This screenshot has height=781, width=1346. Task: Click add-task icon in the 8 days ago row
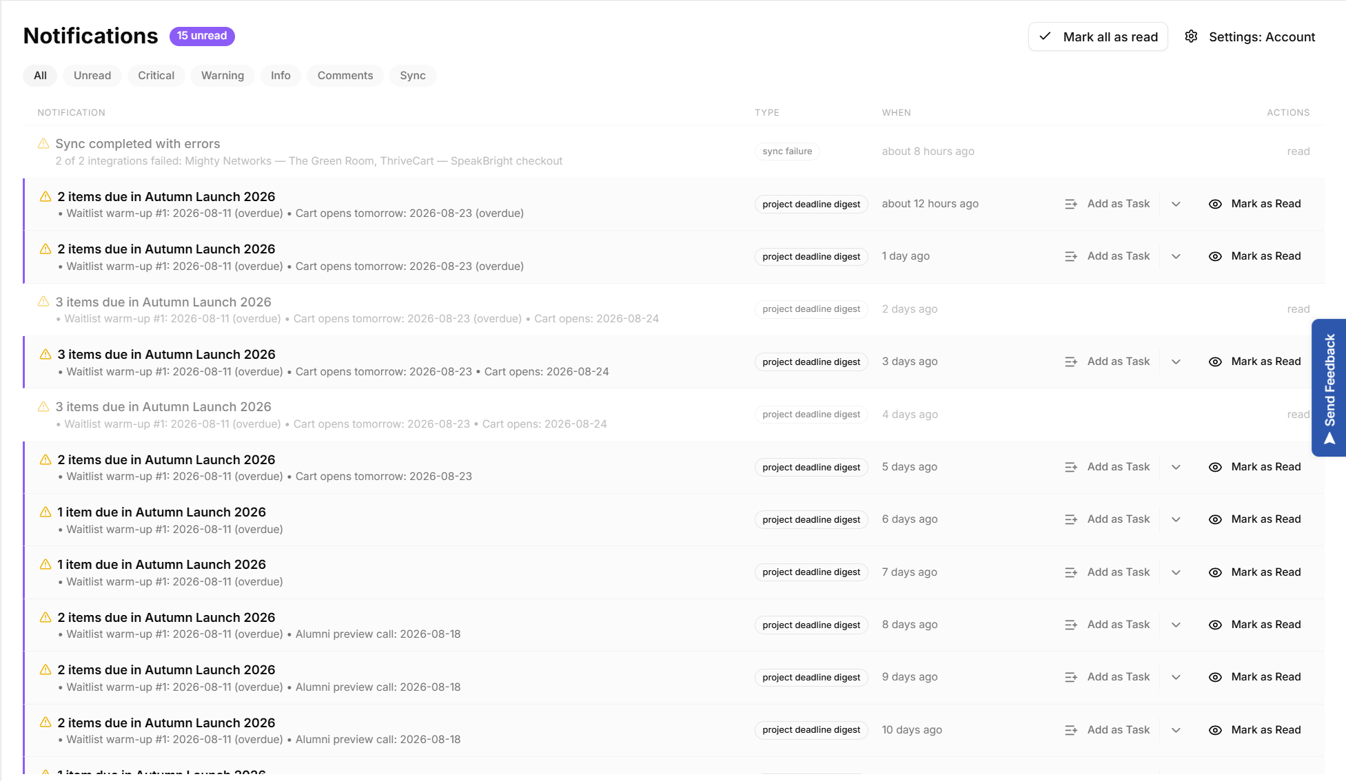tap(1071, 625)
